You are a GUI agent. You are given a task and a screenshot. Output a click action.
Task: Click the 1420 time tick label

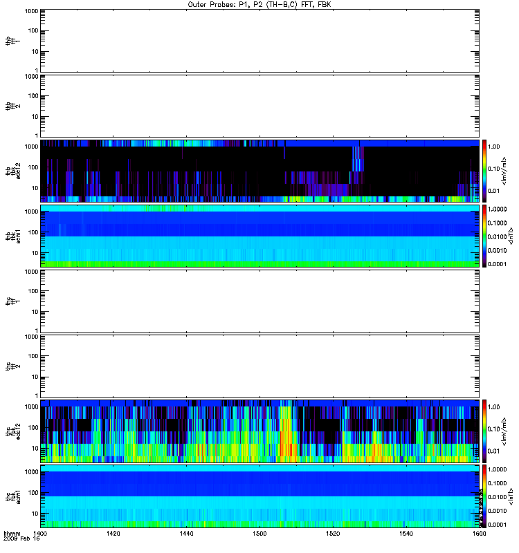pyautogui.click(x=113, y=533)
